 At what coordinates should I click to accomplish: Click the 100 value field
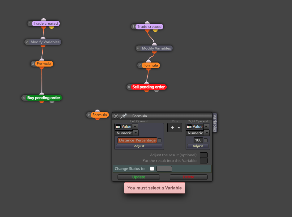click(x=198, y=140)
